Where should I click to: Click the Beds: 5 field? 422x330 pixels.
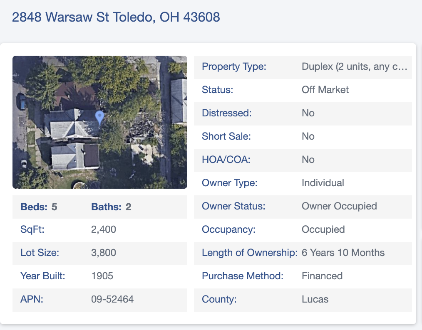[x=39, y=207]
